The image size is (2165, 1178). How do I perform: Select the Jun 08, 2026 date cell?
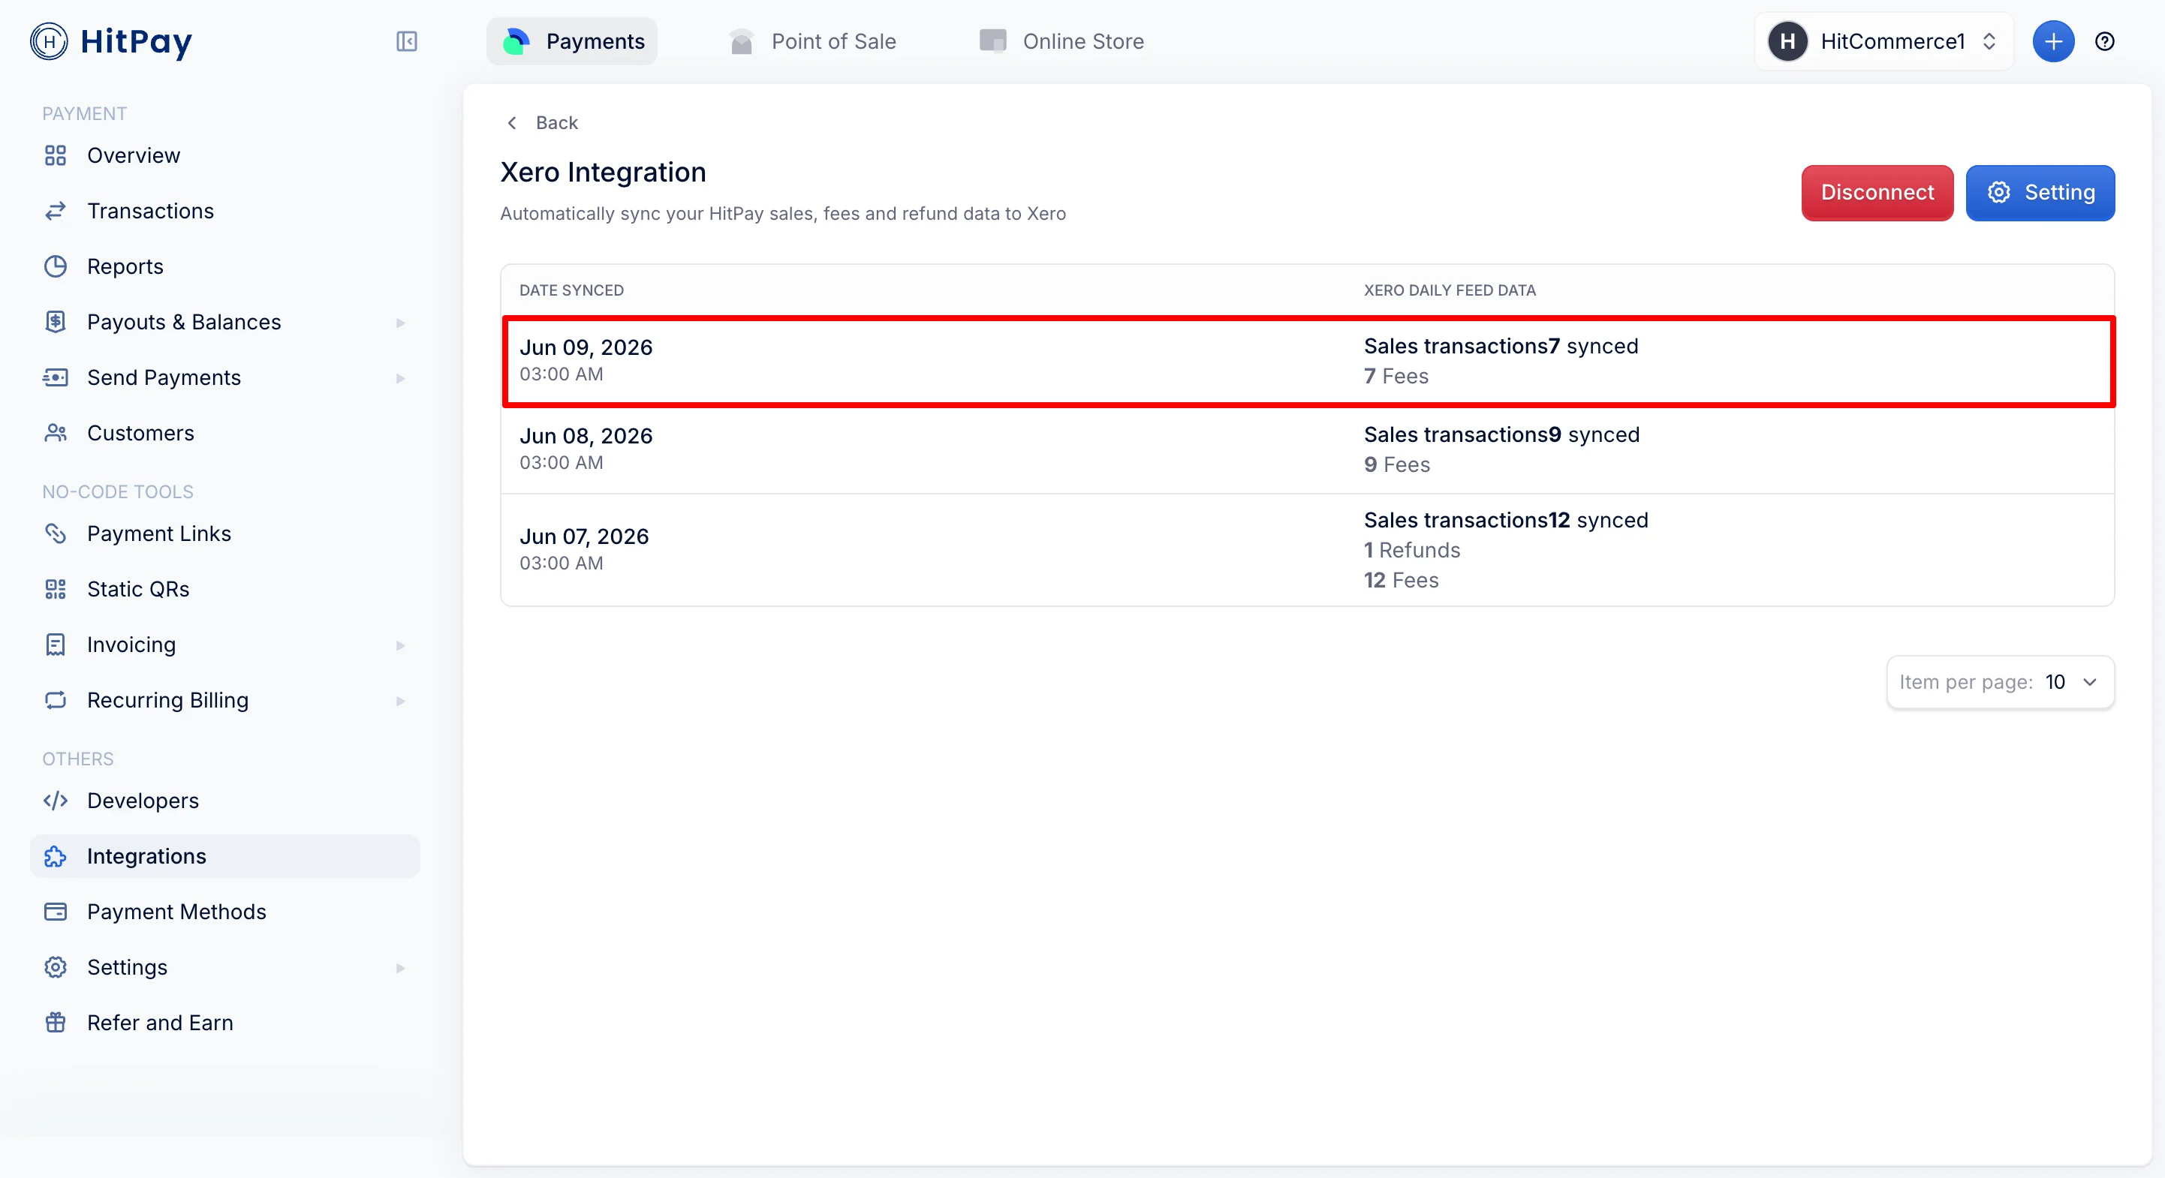click(x=586, y=448)
